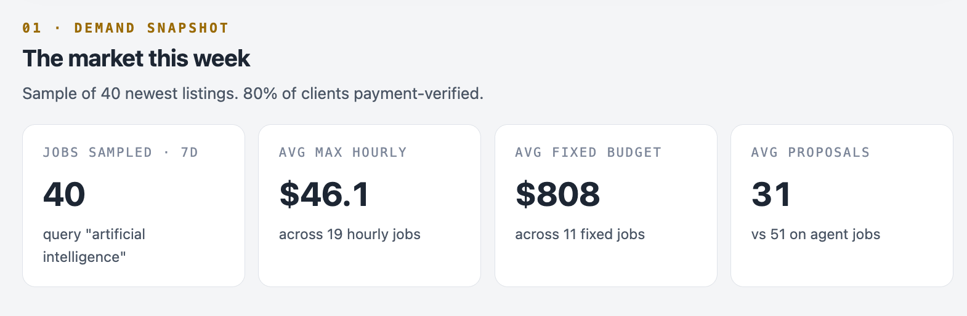This screenshot has width=967, height=316.
Task: Click the "The market this week" heading
Action: click(136, 58)
